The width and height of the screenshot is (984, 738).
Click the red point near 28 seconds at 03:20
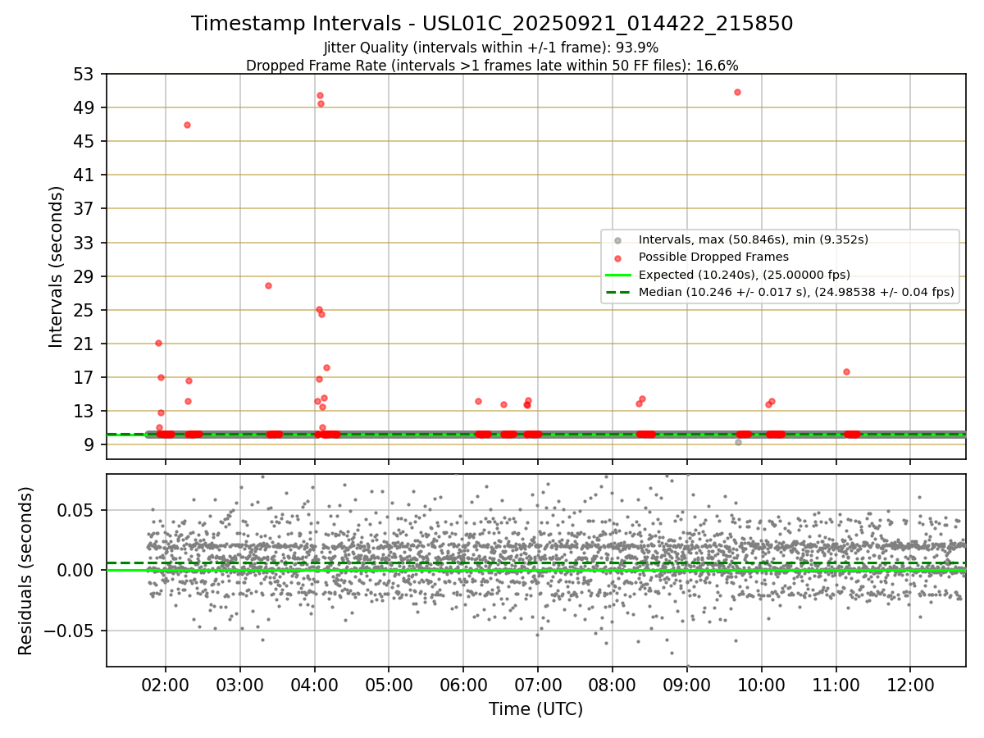(x=268, y=285)
